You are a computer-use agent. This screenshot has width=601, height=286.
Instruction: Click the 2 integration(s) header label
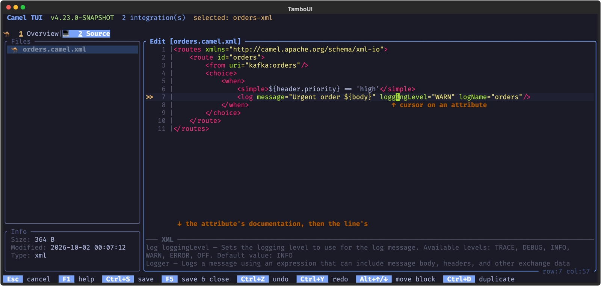coord(154,18)
